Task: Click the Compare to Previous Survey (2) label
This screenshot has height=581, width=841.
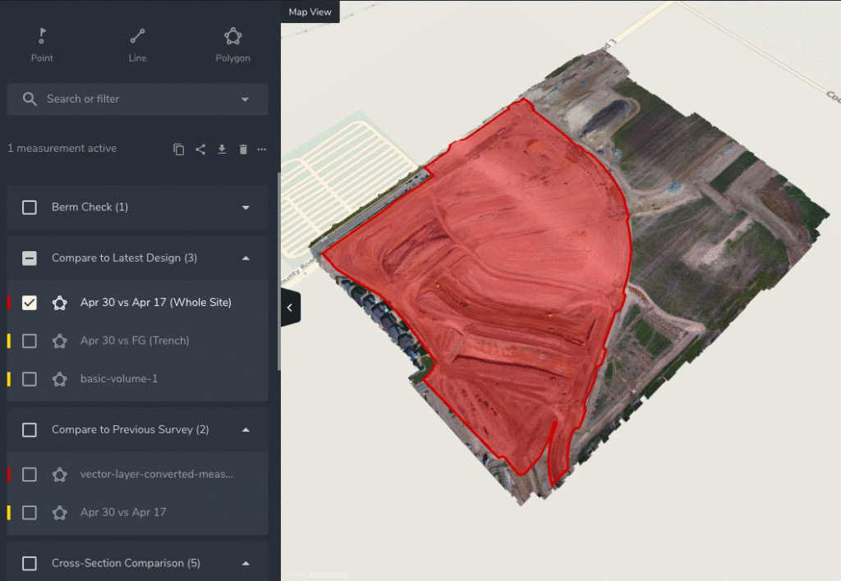Action: pos(130,430)
